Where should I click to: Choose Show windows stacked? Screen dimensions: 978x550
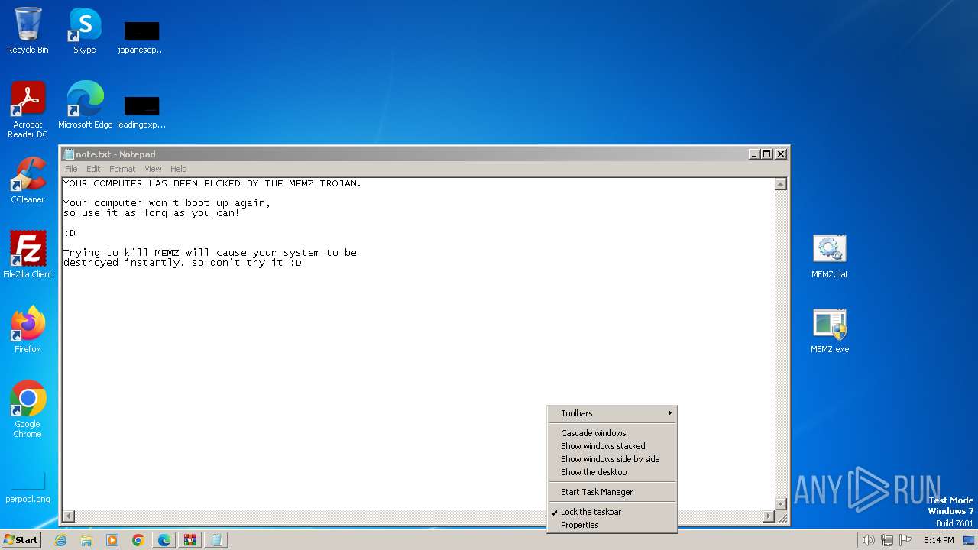(612, 446)
